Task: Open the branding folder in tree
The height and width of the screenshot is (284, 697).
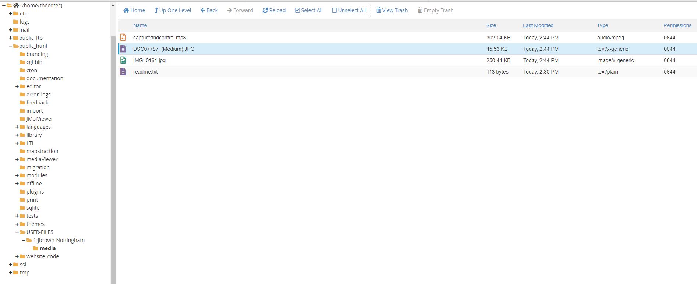Action: click(x=37, y=54)
